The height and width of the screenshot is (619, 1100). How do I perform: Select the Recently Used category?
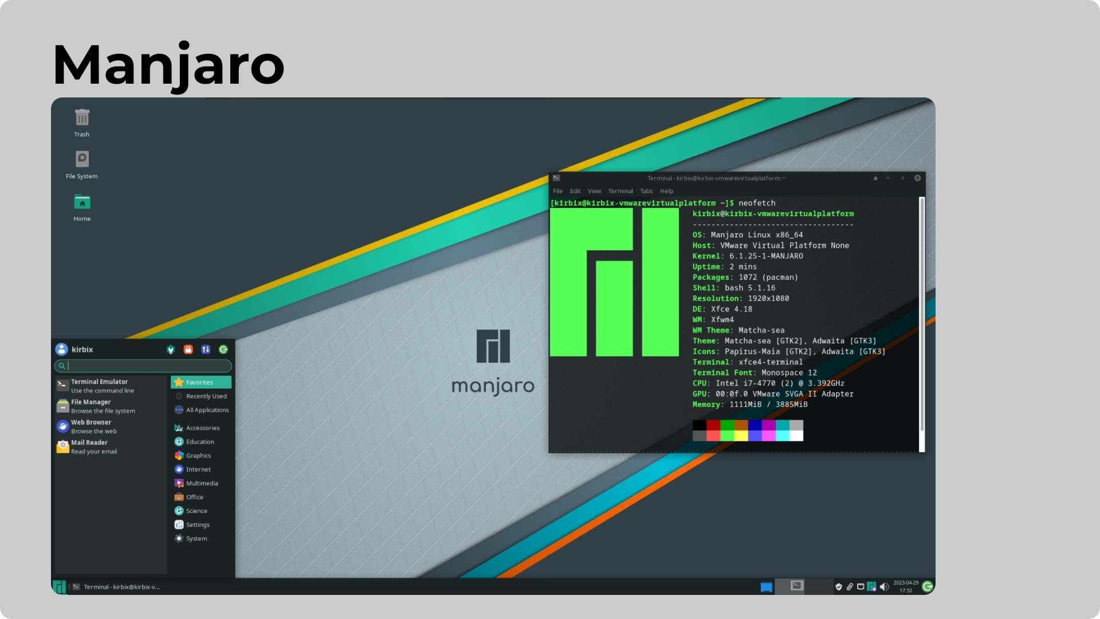201,396
